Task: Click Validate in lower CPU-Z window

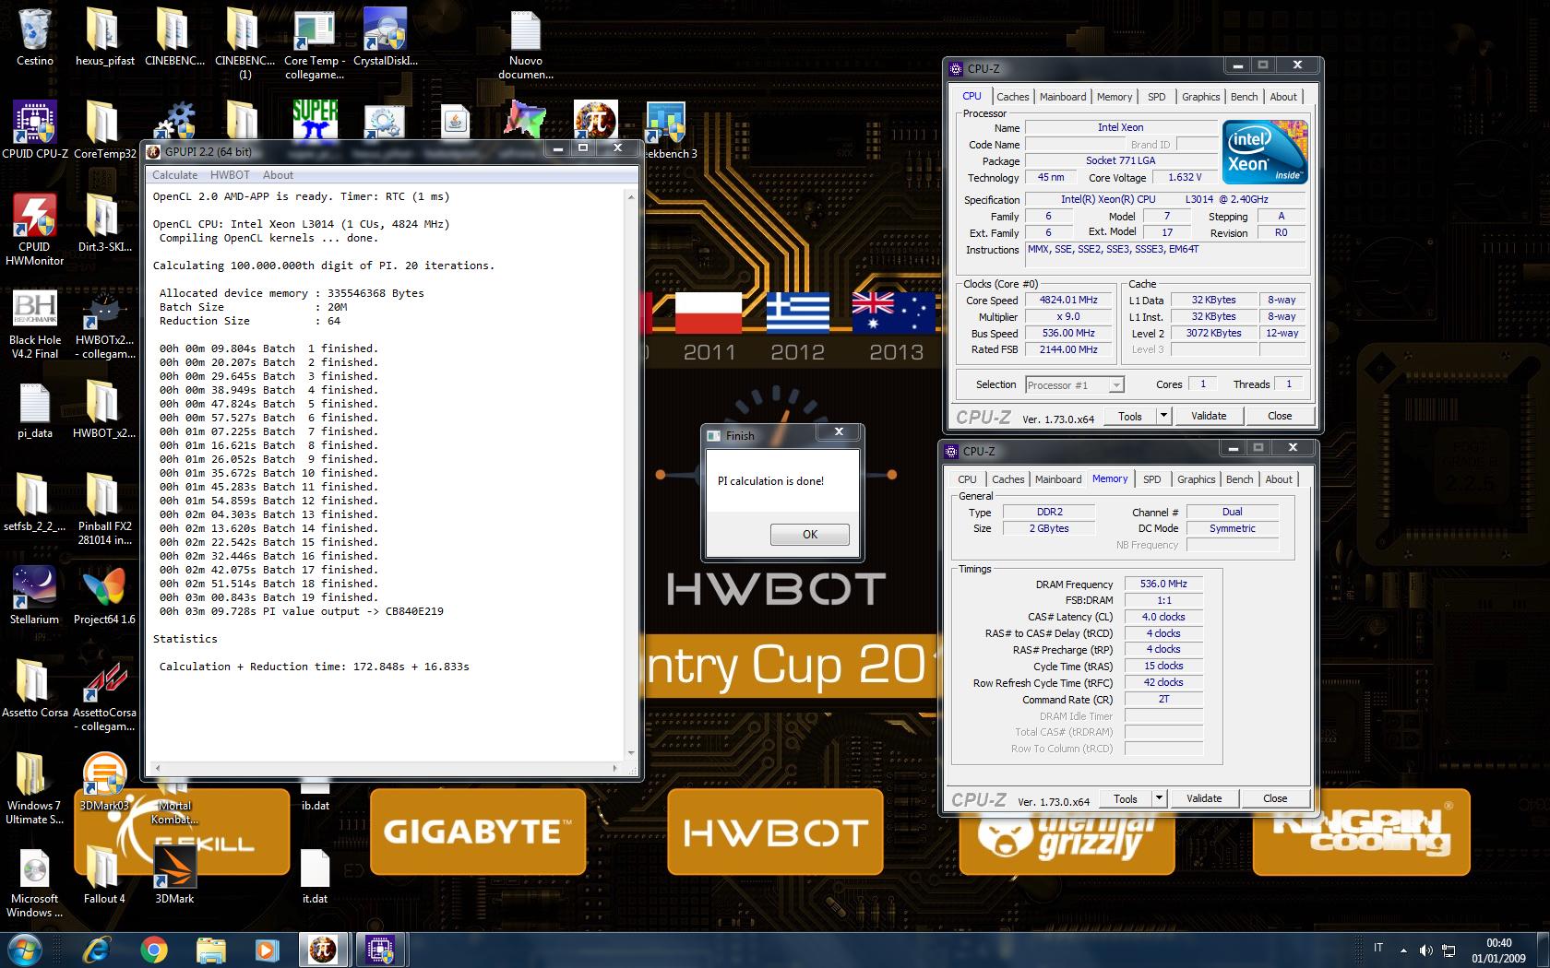Action: click(x=1204, y=798)
